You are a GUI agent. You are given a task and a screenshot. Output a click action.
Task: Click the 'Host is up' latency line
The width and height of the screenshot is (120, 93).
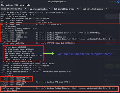click(x=14, y=16)
